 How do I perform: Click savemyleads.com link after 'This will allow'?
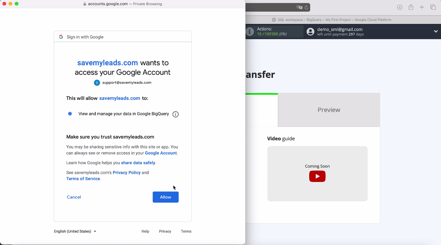click(x=120, y=98)
